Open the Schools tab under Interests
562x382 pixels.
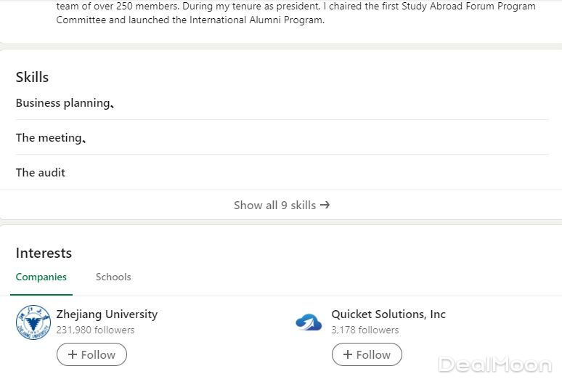[113, 277]
